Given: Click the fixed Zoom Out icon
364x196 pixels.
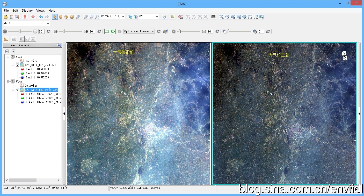Looking at the screenshot, I should 91,17.
